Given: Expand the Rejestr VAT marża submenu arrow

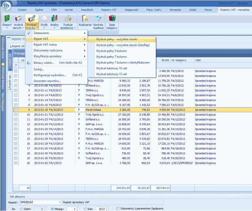Looking at the screenshot, I should point(85,45).
